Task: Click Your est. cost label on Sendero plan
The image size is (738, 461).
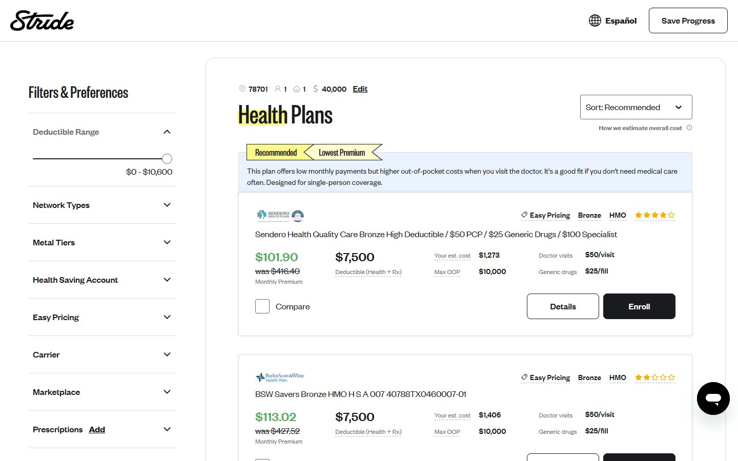Action: coord(452,256)
